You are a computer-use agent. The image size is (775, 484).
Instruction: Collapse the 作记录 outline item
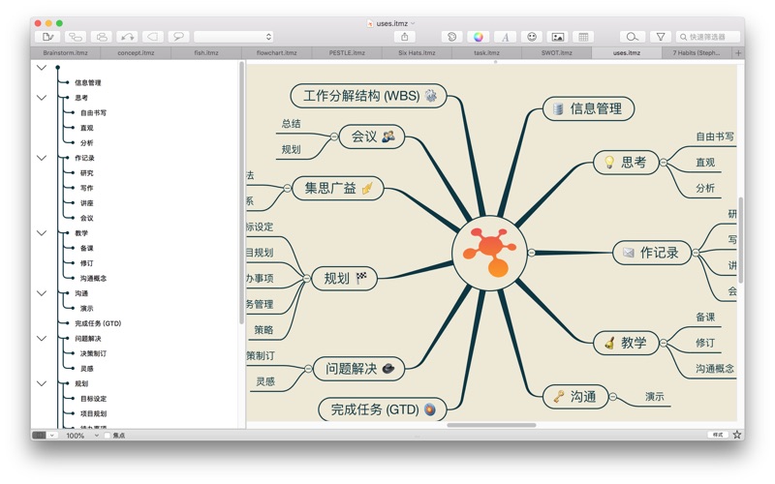(x=42, y=158)
